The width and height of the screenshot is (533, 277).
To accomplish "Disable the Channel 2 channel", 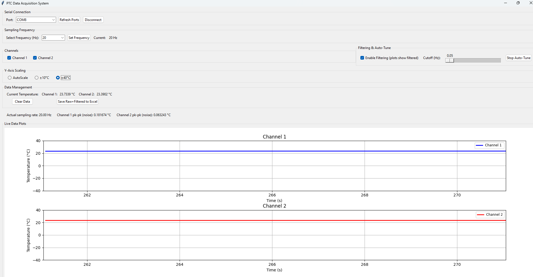I will coord(35,58).
